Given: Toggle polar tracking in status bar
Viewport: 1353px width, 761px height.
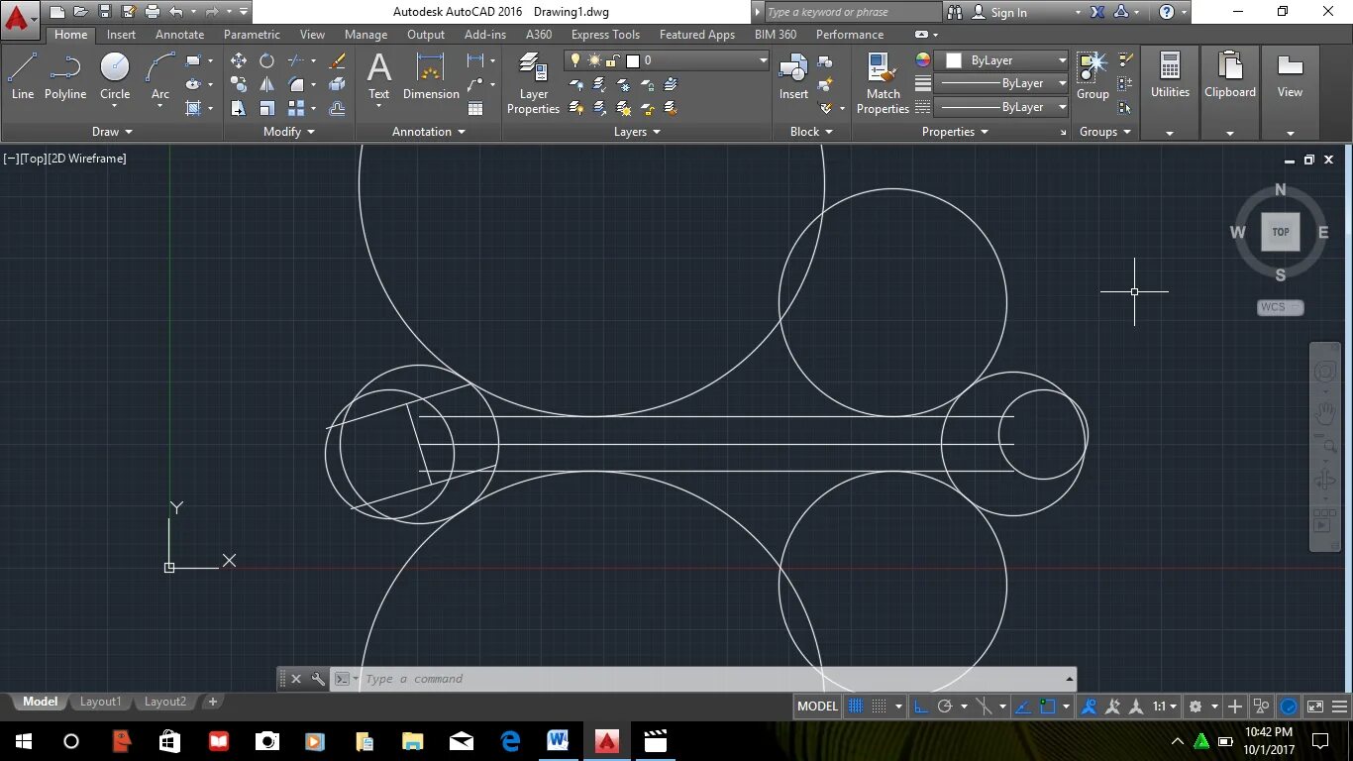Looking at the screenshot, I should click(x=945, y=707).
